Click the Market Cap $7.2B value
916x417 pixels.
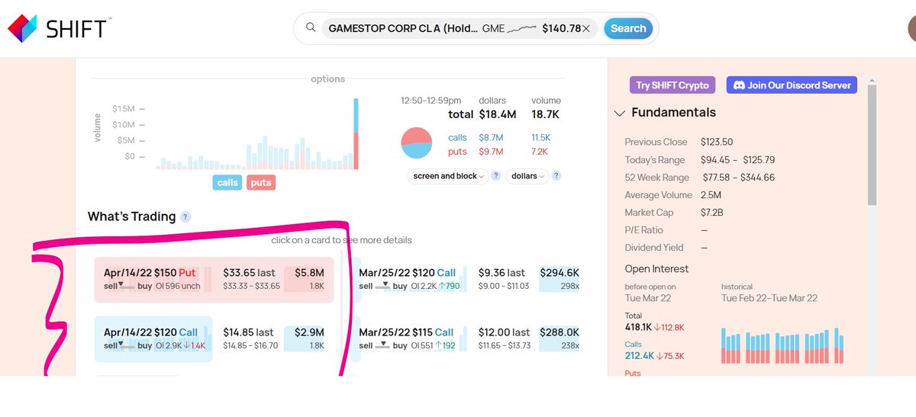pyautogui.click(x=711, y=212)
